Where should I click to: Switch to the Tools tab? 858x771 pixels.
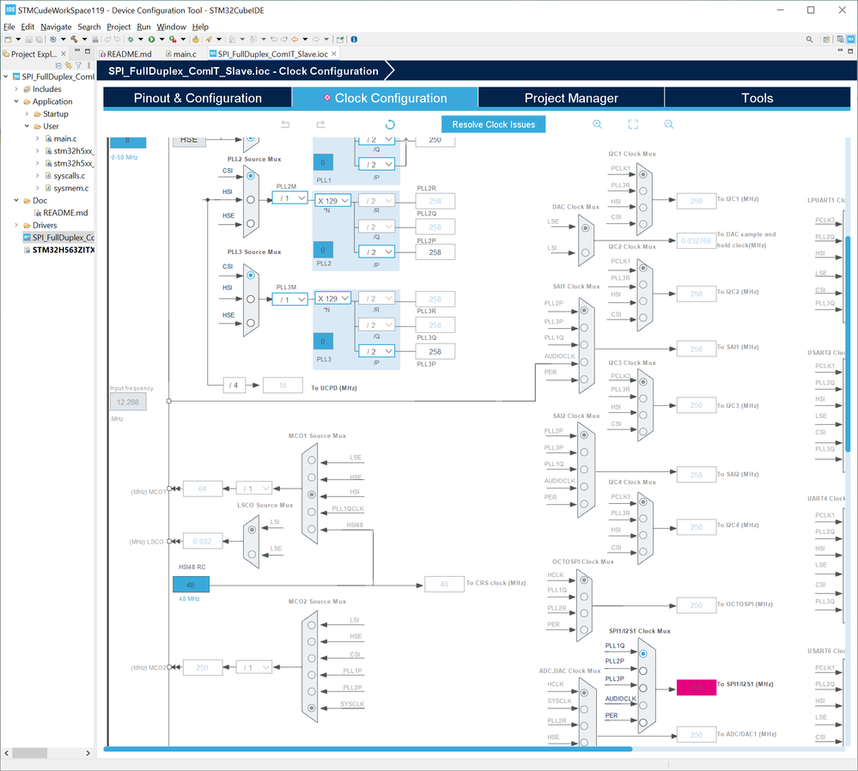(758, 98)
